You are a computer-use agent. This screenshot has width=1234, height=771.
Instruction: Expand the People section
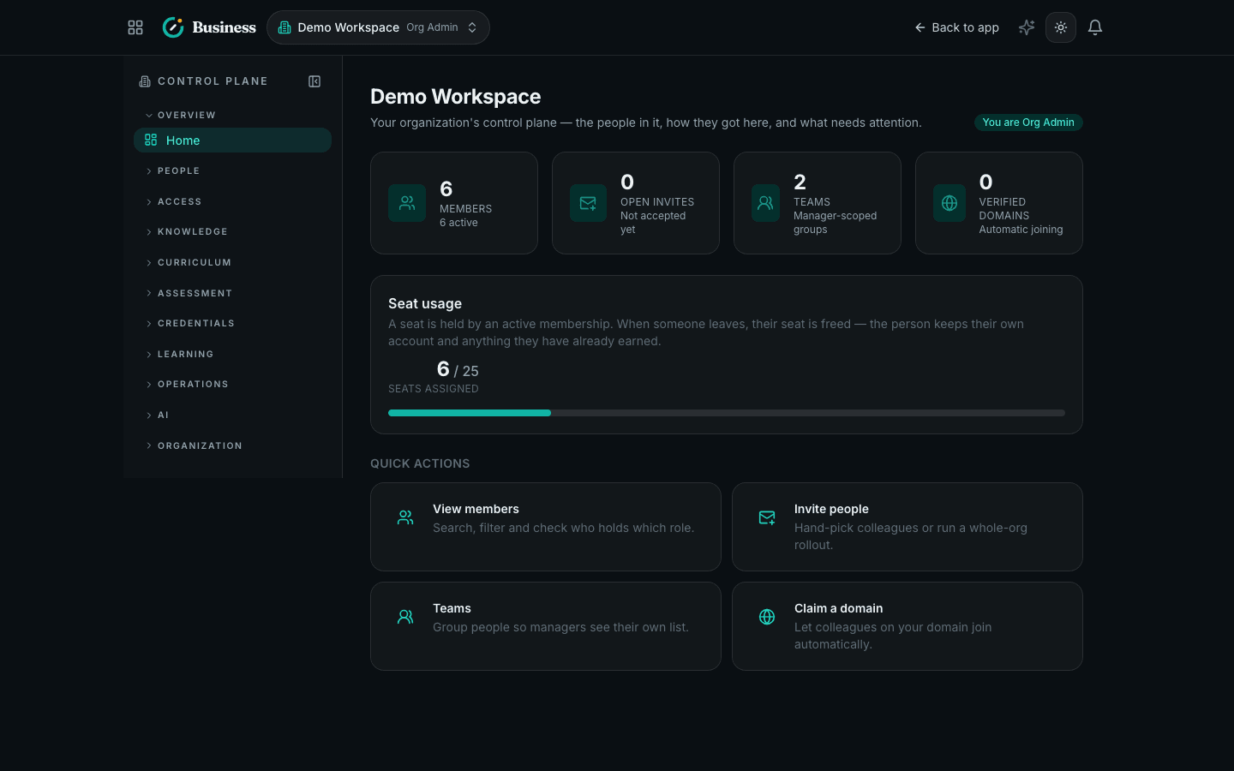coord(173,171)
